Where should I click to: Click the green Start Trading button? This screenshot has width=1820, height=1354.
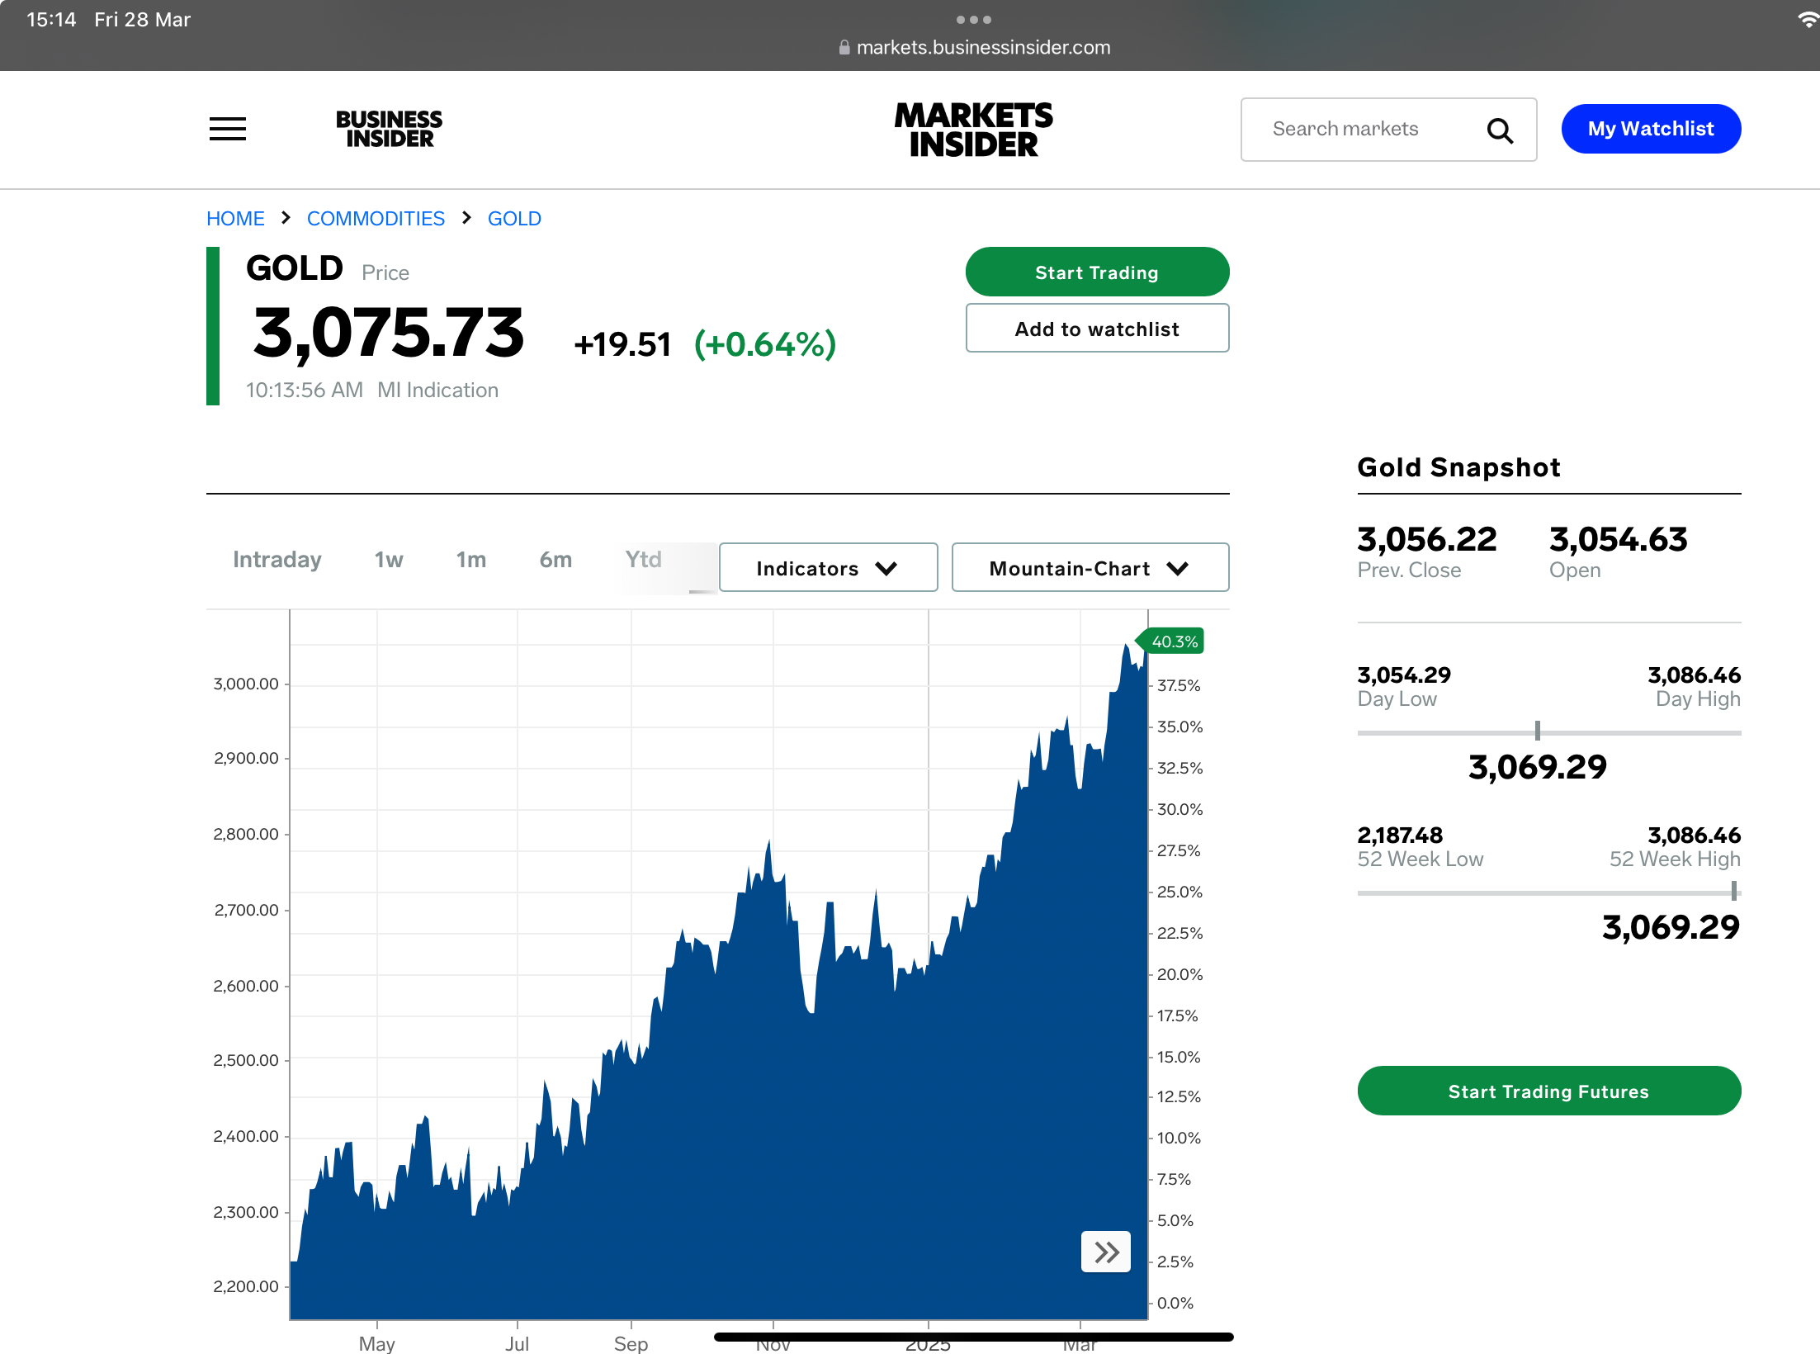coord(1097,272)
